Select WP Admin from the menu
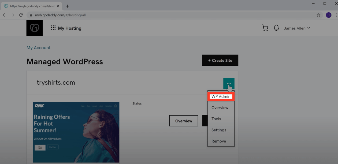Image resolution: width=338 pixels, height=164 pixels. [x=221, y=96]
